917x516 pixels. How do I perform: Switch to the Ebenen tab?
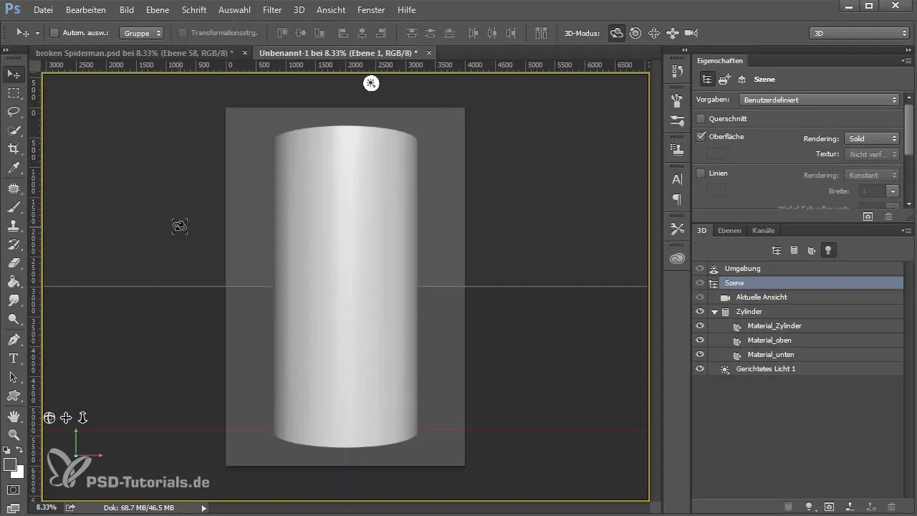click(x=729, y=231)
